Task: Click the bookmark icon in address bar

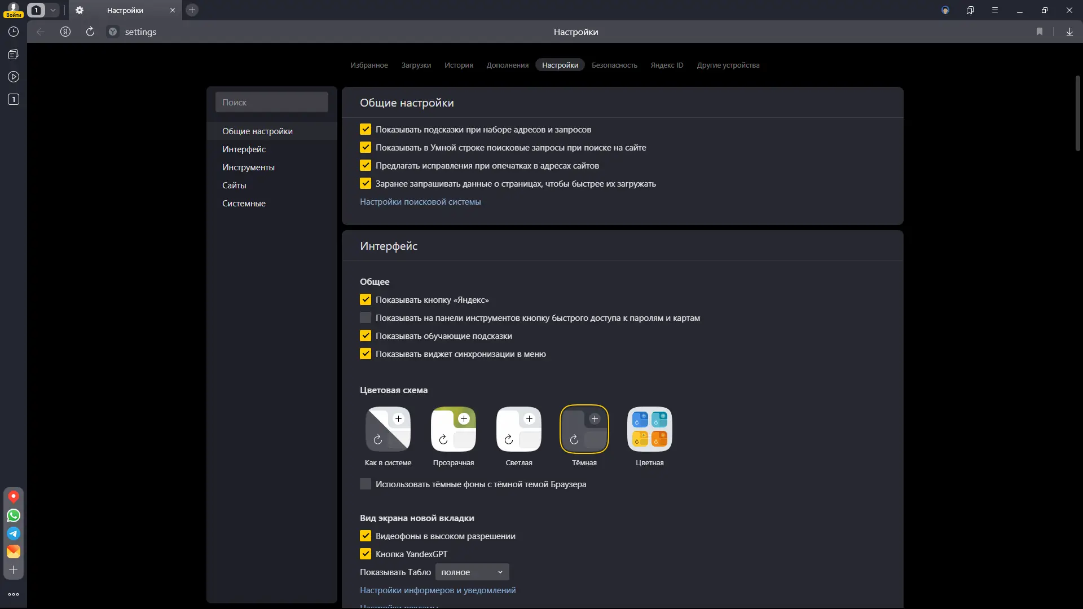Action: (x=1040, y=32)
